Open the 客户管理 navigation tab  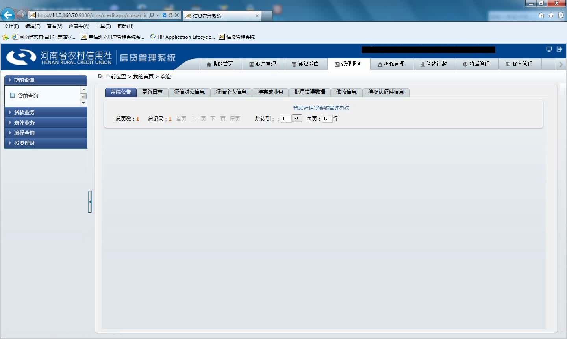[263, 64]
